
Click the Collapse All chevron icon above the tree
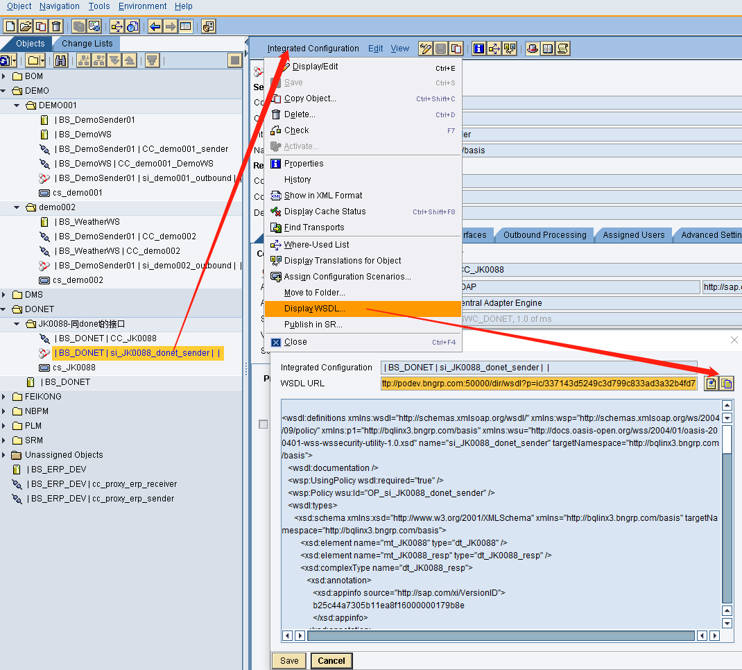(130, 60)
